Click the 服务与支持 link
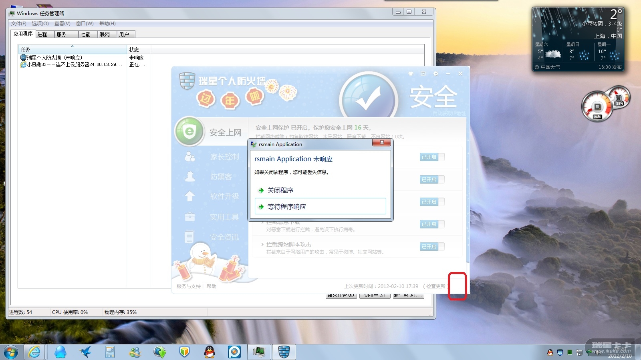641x360 pixels. [189, 286]
